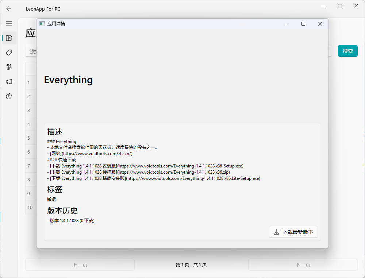Open statistics via the pie chart icon
Viewport: 365px width, 278px height.
coord(9,96)
